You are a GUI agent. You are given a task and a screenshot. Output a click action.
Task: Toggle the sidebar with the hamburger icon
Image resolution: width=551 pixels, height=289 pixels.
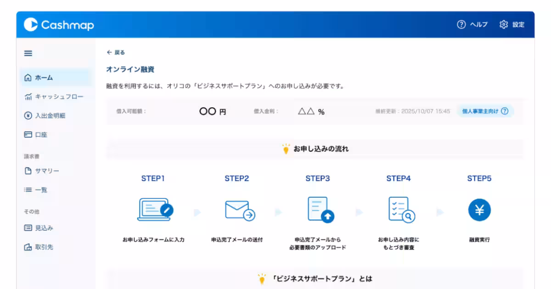(x=28, y=53)
